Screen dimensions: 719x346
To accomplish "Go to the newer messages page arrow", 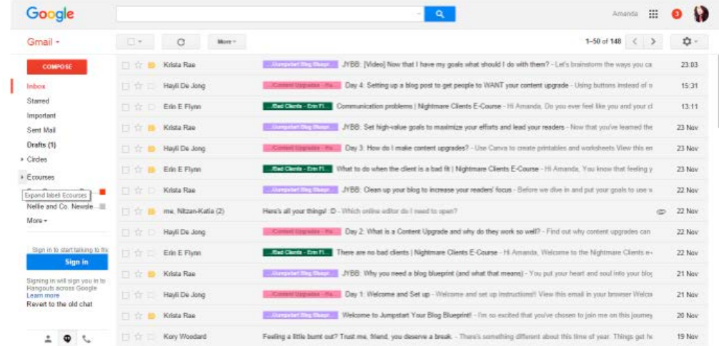I will (635, 41).
